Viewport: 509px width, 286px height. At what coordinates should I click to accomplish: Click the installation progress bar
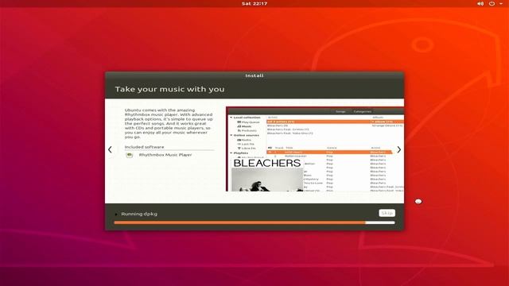[x=254, y=222]
